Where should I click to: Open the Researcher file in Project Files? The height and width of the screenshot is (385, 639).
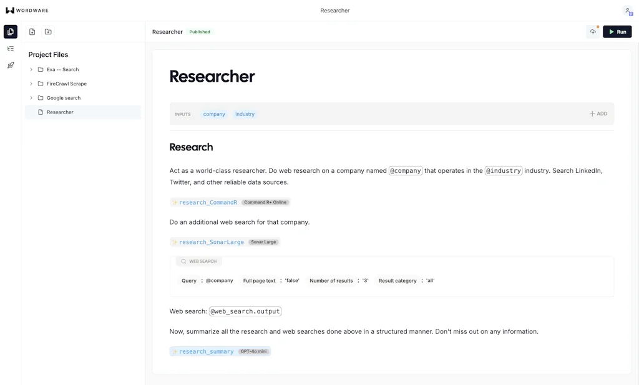click(60, 112)
